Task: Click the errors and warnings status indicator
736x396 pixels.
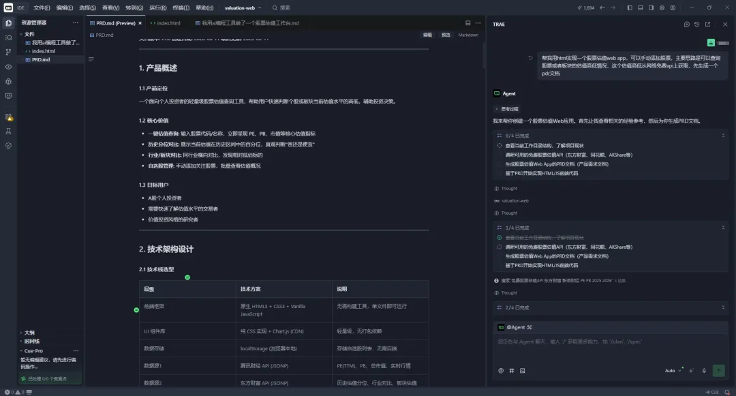Action: [14, 392]
